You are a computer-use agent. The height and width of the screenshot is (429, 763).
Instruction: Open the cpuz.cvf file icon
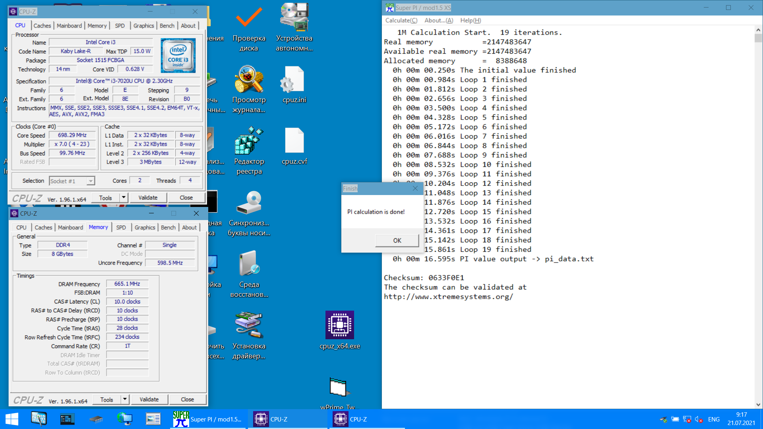(294, 146)
